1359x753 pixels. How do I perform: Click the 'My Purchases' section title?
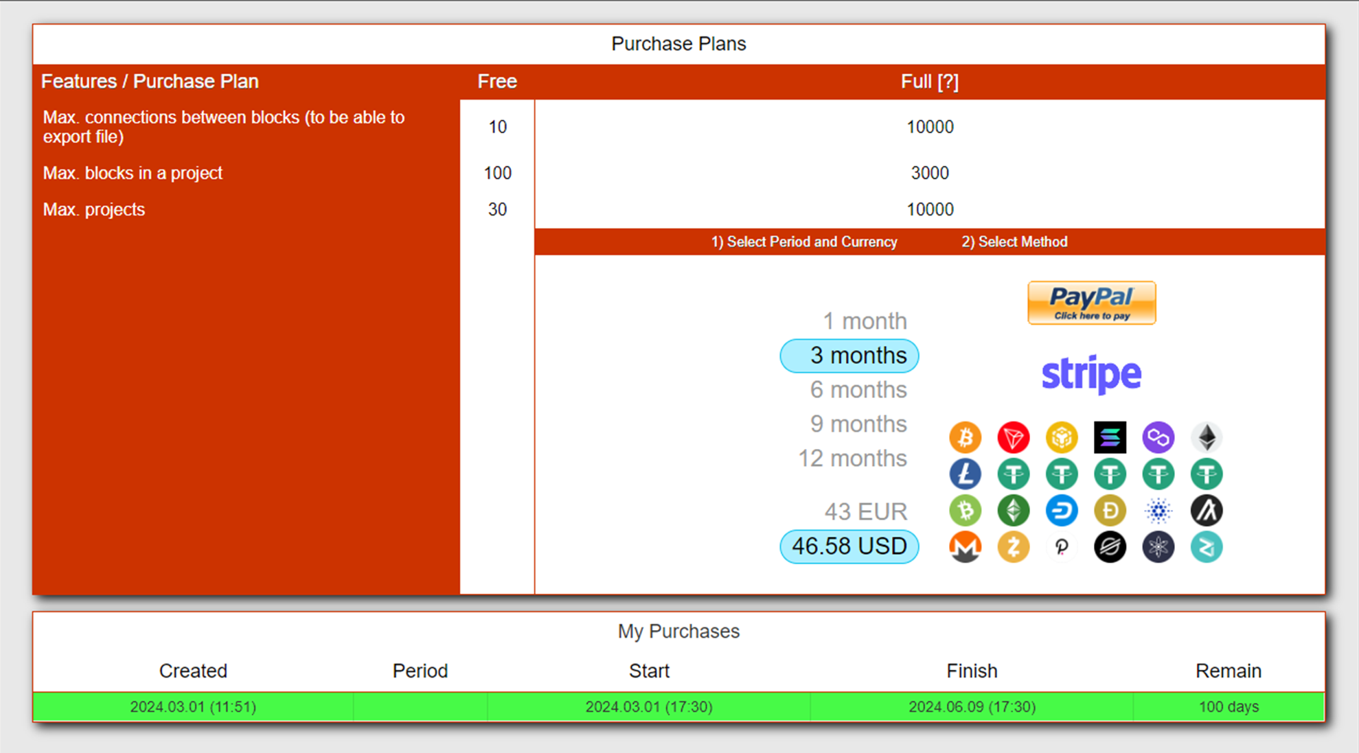pos(678,631)
